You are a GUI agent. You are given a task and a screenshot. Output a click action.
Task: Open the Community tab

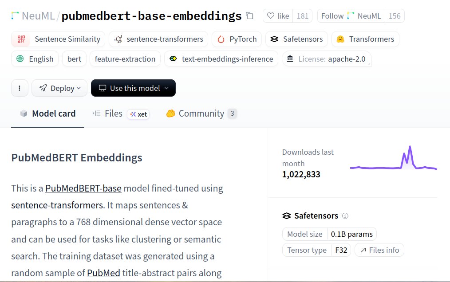(x=201, y=114)
